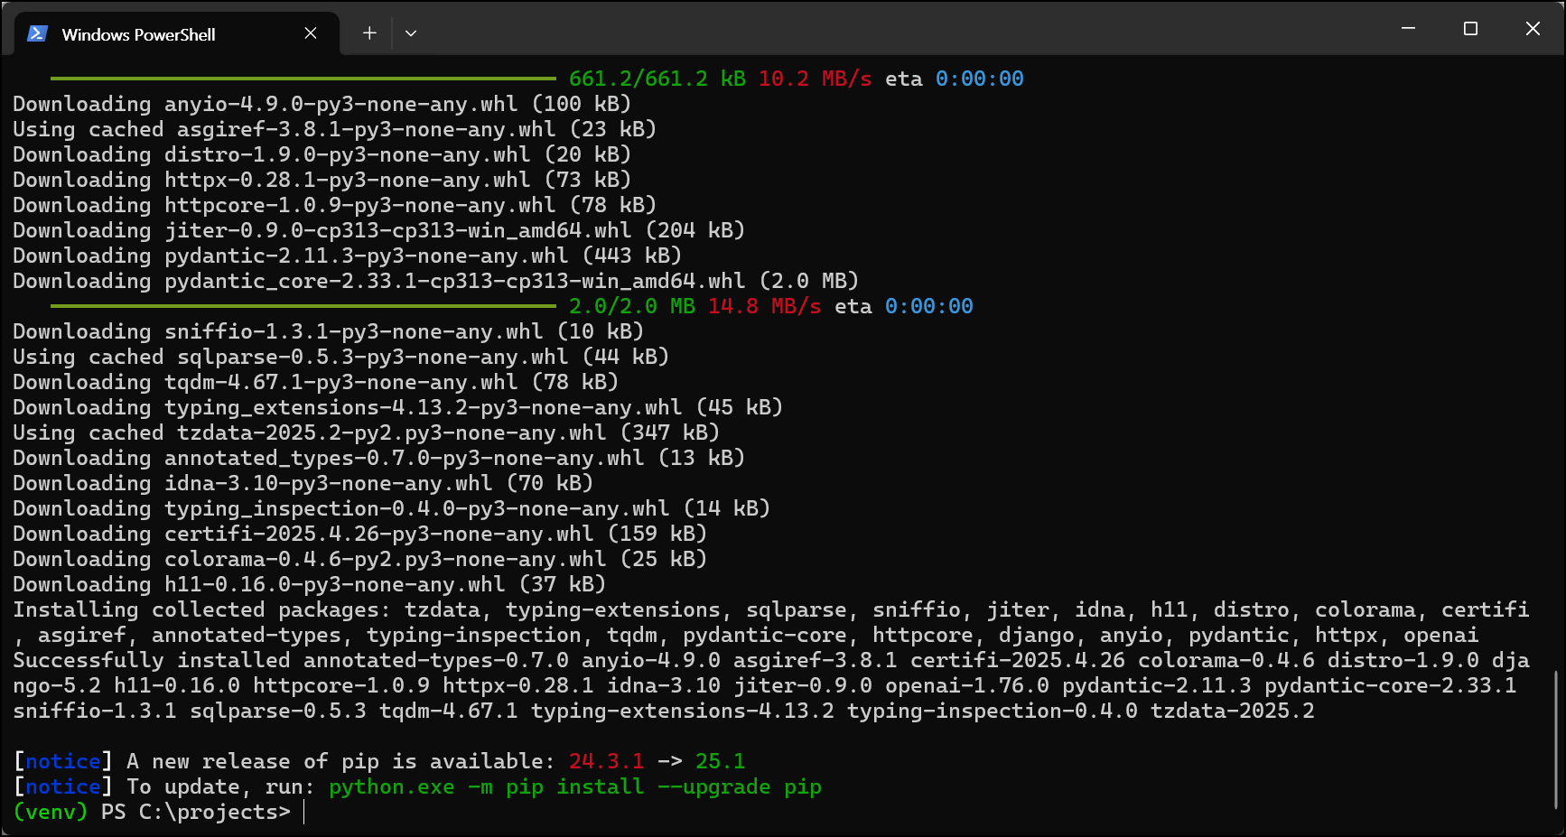
Task: Click the line 'Downloading typing_extensions-4.13.2-py3-none-any.whl'
Action: click(398, 407)
